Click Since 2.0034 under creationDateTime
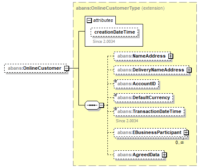The height and width of the screenshot is (168, 201). click(x=104, y=42)
